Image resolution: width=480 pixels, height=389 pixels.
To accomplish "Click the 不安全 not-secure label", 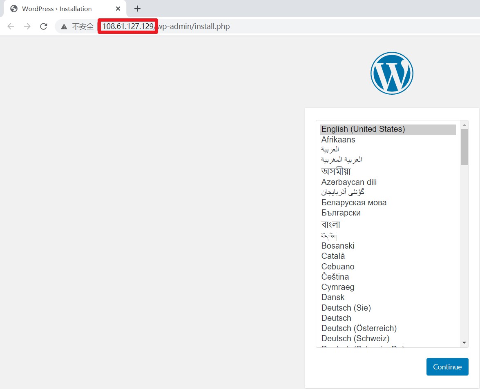I will click(x=83, y=27).
